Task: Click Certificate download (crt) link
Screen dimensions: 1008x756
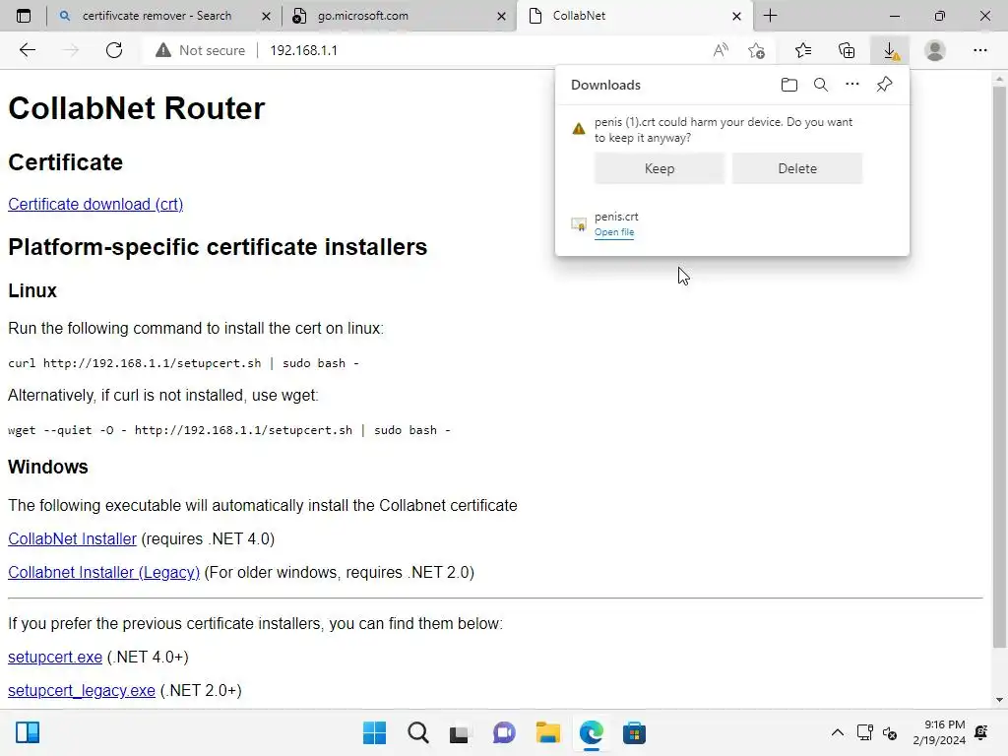Action: (95, 204)
